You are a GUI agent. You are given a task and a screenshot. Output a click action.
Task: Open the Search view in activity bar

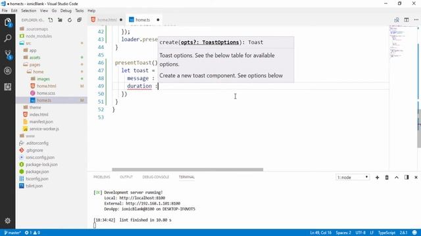click(x=8, y=38)
